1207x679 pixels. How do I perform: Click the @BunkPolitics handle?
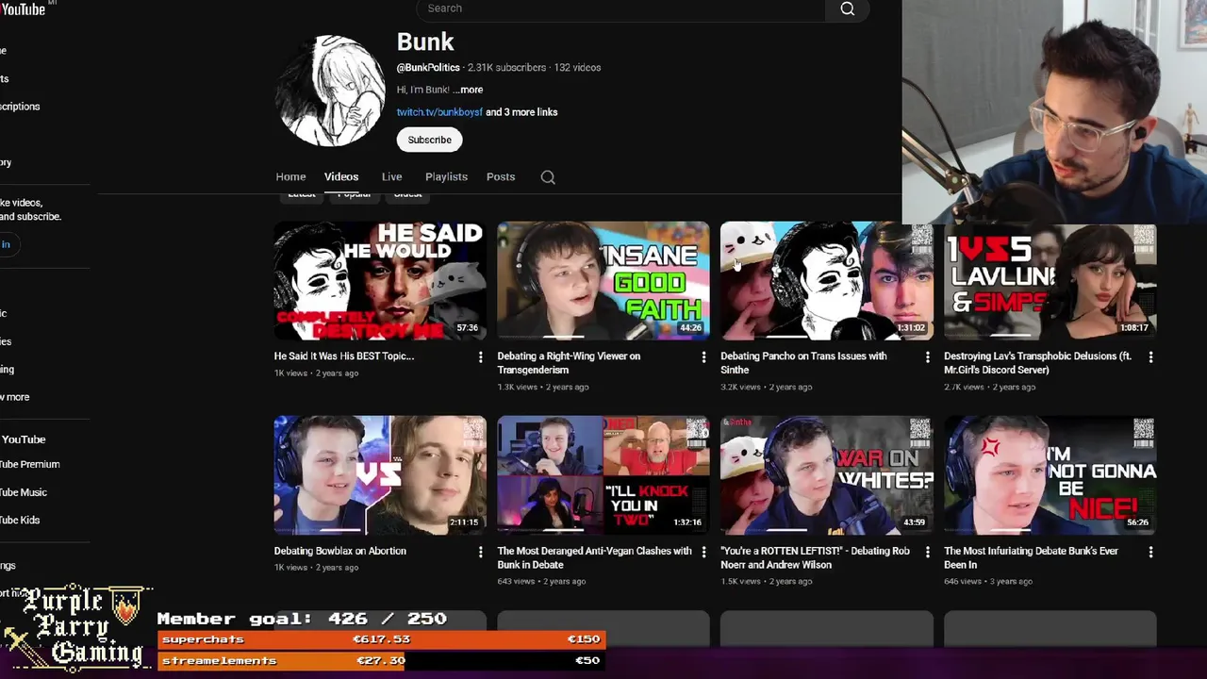coord(428,68)
